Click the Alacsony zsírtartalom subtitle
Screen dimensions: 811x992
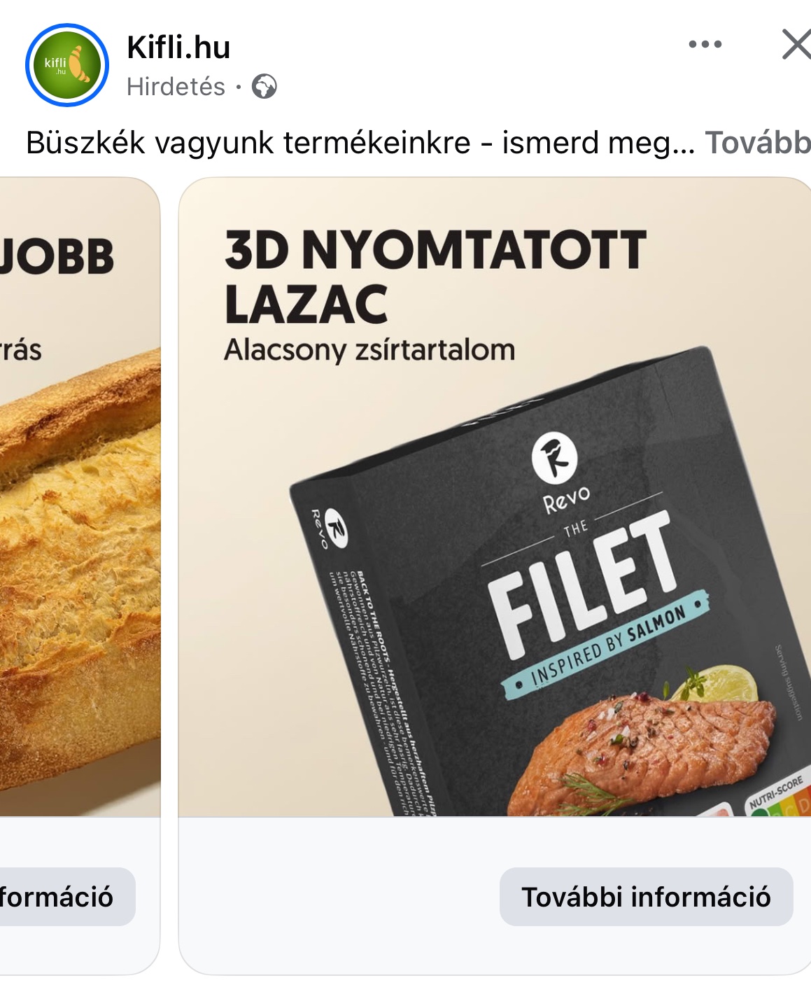pyautogui.click(x=369, y=349)
